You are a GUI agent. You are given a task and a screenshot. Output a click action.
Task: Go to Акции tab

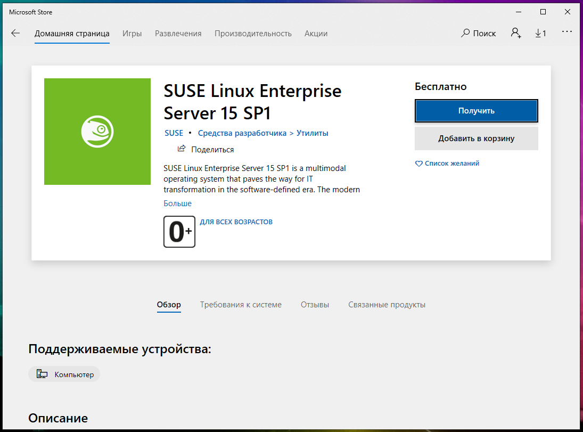[316, 33]
